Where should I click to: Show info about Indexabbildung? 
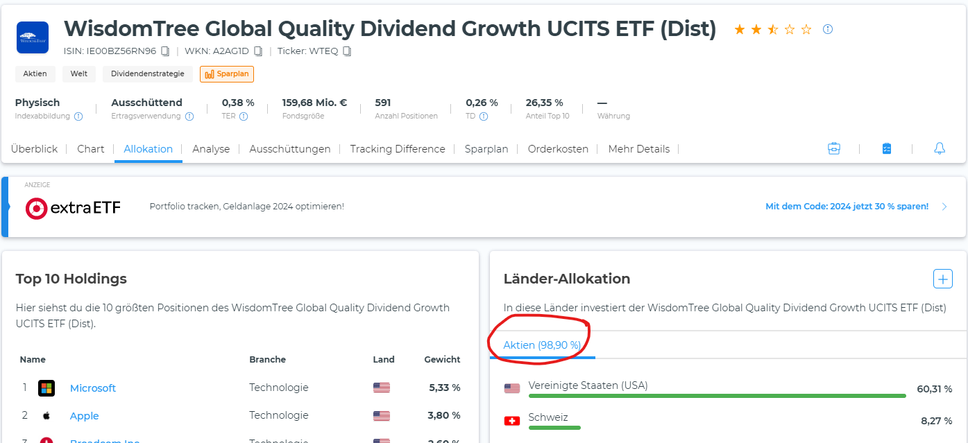(x=78, y=116)
